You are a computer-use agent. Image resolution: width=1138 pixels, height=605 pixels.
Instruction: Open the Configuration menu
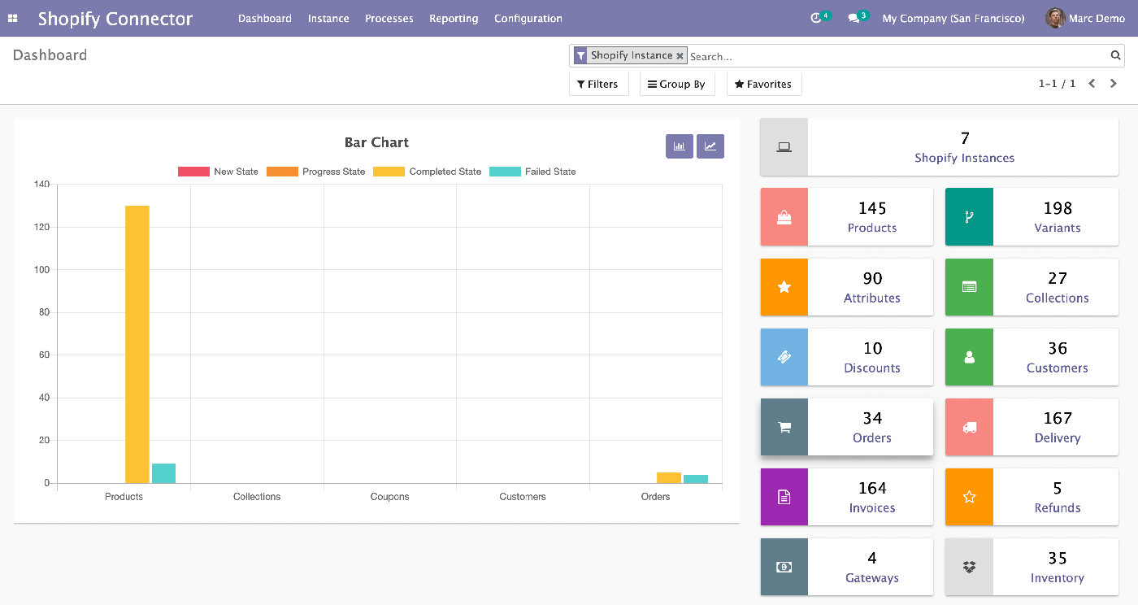528,18
